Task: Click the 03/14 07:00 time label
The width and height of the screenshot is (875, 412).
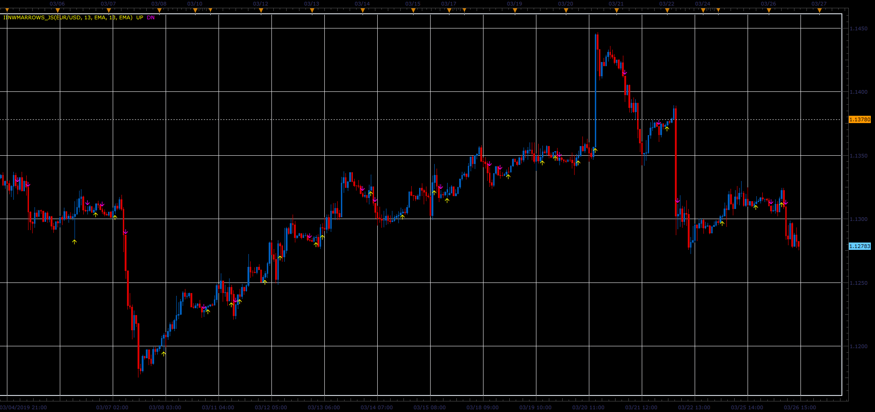Action: coord(377,407)
